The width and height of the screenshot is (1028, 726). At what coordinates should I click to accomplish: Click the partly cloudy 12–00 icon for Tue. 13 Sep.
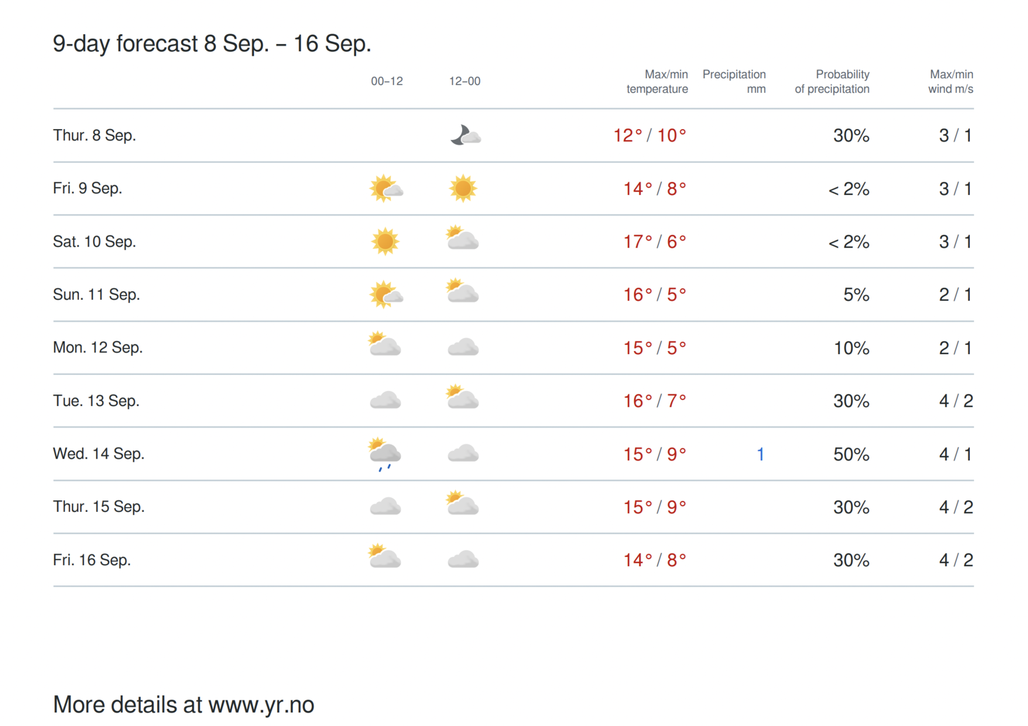(x=463, y=396)
